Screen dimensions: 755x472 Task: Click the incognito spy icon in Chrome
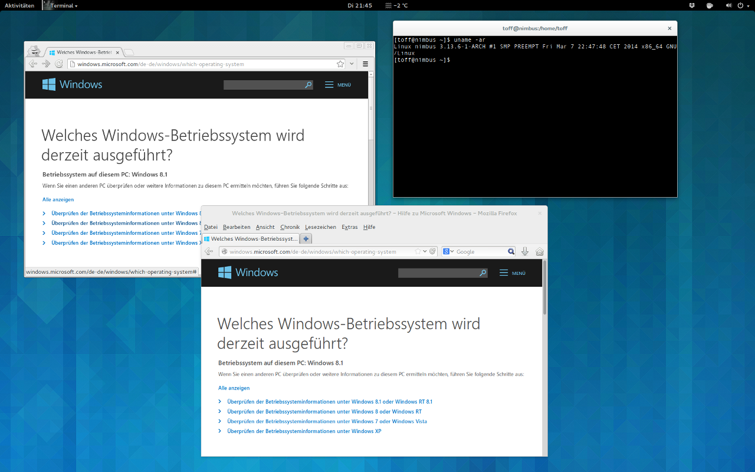coord(35,51)
